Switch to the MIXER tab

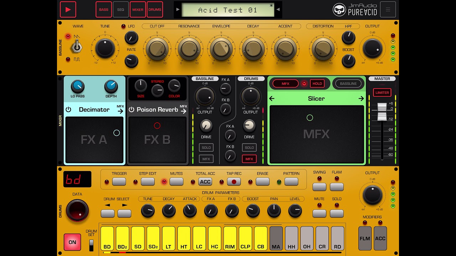click(x=138, y=10)
